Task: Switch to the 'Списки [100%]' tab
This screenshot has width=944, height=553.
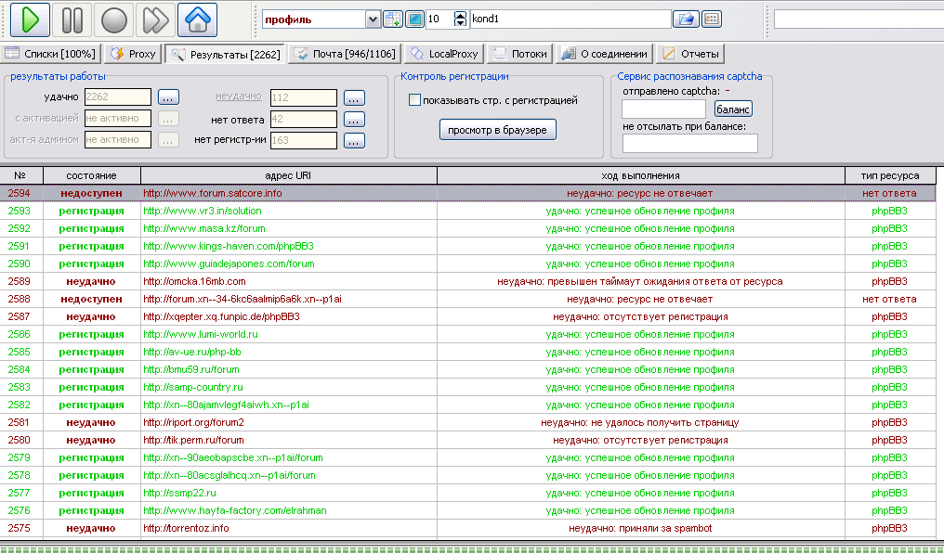Action: (x=50, y=54)
